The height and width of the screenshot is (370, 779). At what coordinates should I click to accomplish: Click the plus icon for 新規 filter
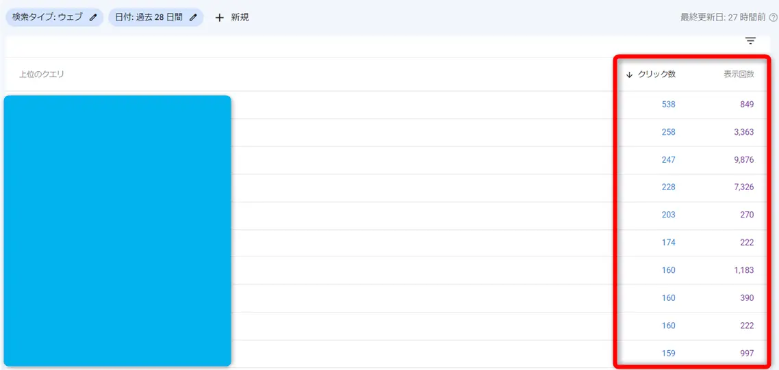point(220,17)
